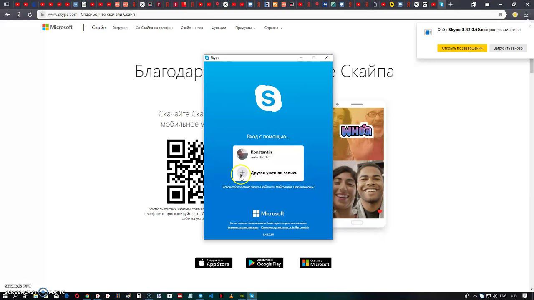Open the "Функции" navigation item
534x300 pixels.
coord(219,28)
